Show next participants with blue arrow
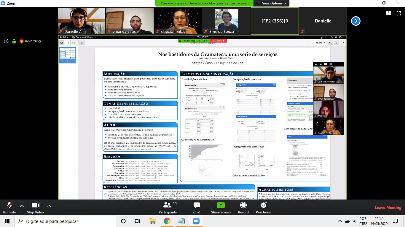 (355, 21)
